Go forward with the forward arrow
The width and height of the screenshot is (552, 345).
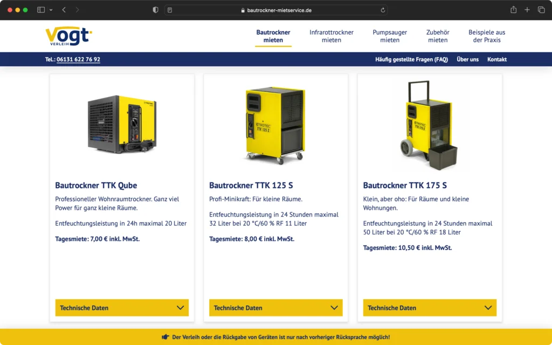(x=77, y=10)
